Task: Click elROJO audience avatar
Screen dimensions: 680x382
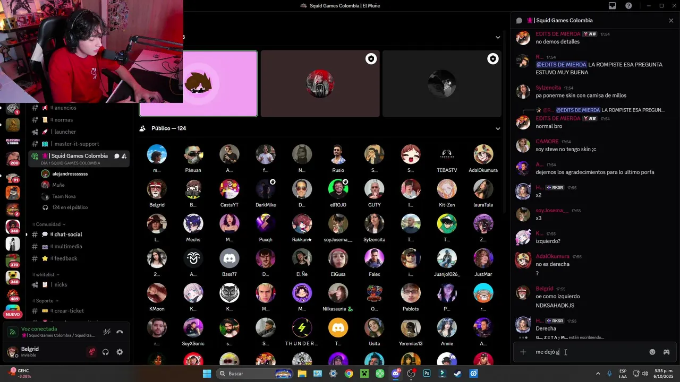Action: [x=338, y=189]
